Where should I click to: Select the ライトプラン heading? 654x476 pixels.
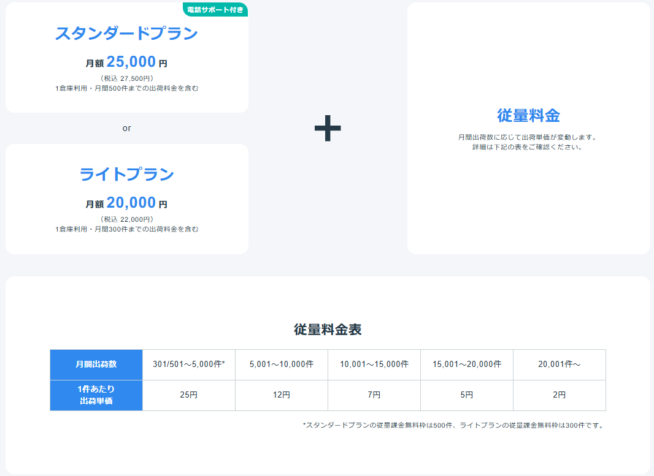click(126, 175)
